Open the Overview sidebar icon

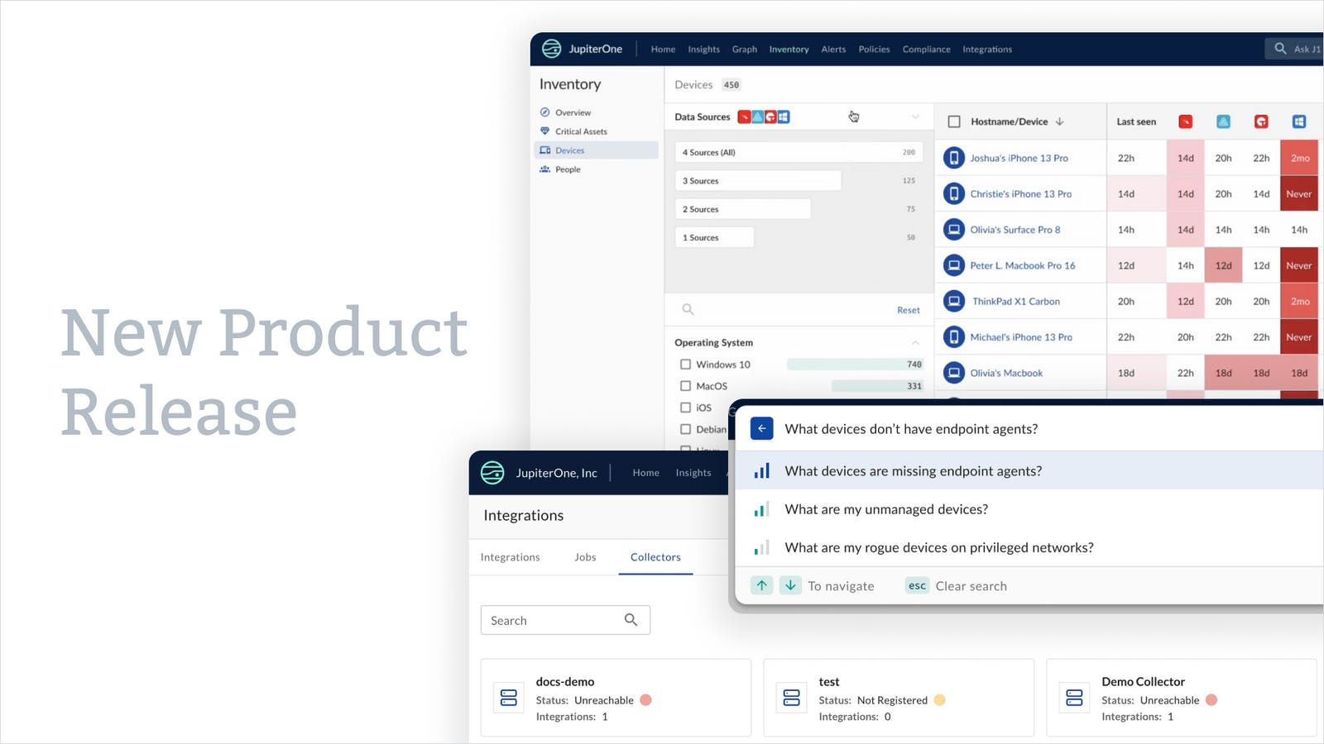[544, 112]
